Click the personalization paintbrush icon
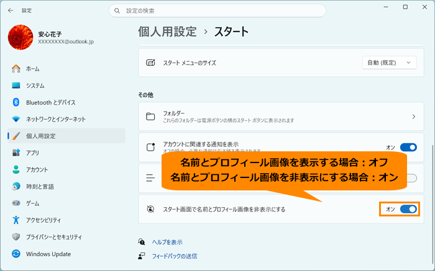This screenshot has height=271, width=435. (16, 136)
